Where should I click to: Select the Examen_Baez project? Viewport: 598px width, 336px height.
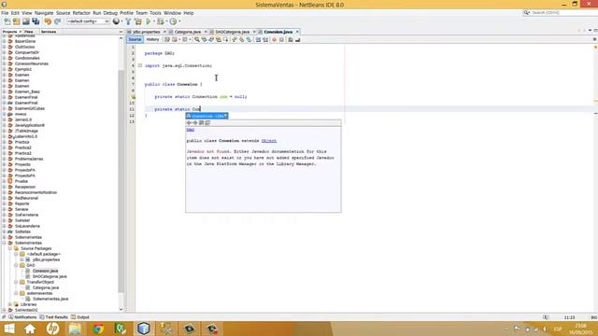click(27, 91)
